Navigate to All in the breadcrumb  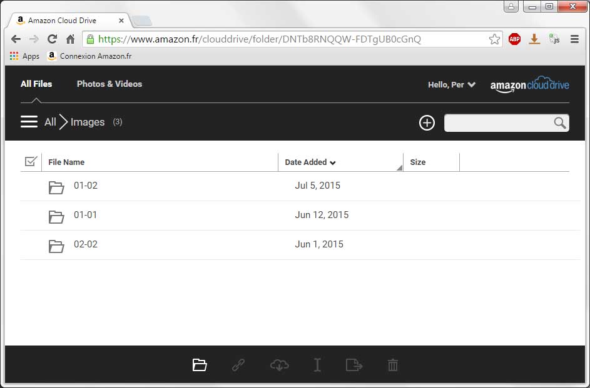[50, 122]
